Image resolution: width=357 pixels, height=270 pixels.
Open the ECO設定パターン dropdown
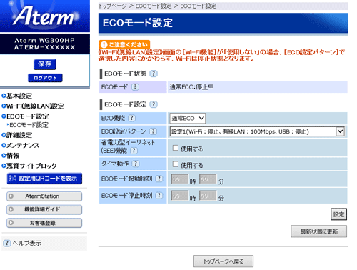(x=257, y=131)
